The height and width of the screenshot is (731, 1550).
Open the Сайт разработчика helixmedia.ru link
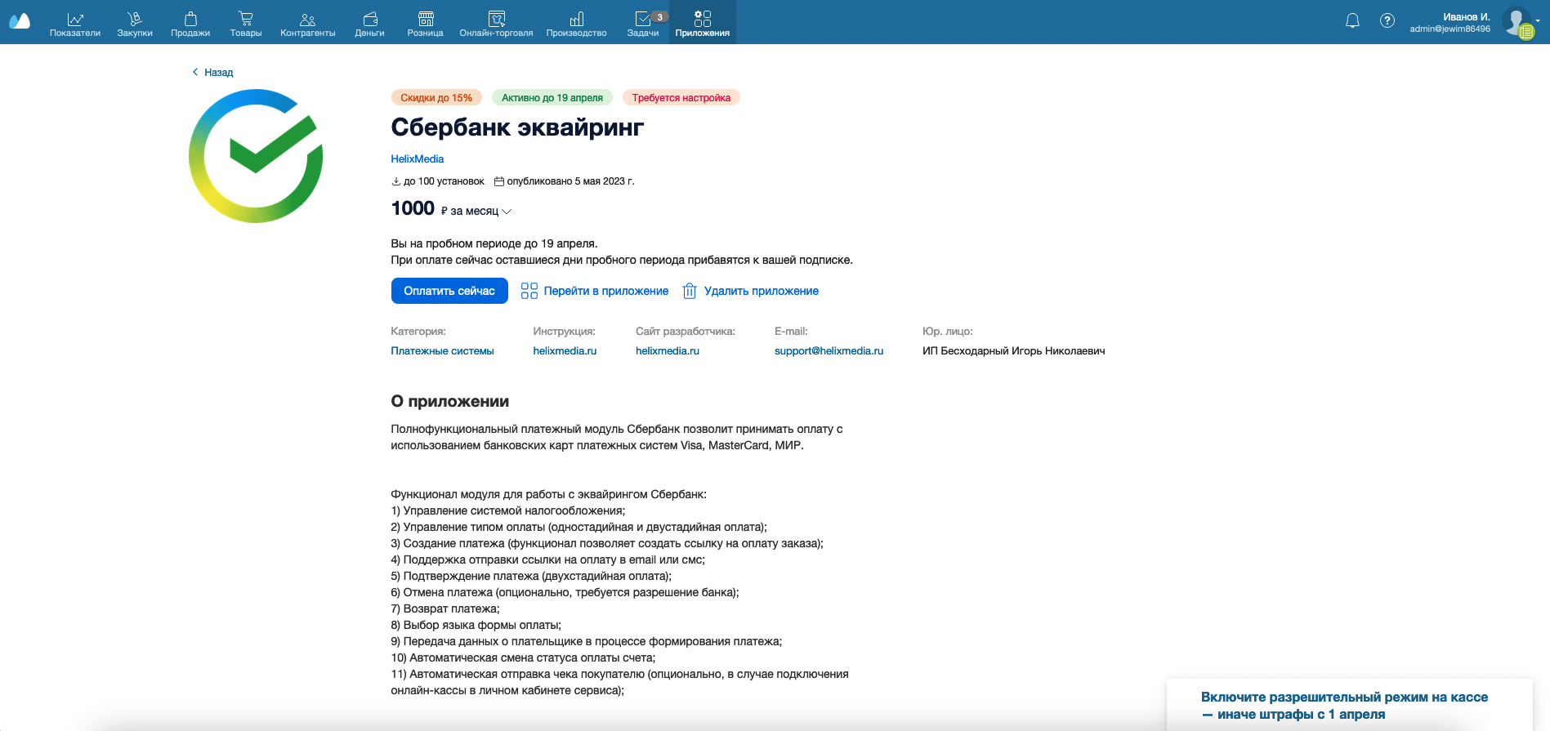(668, 351)
